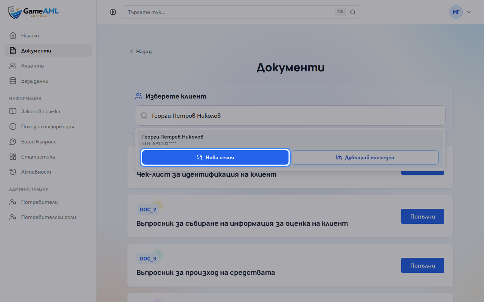Click the search magnifier icon in top bar
Image resolution: width=484 pixels, height=302 pixels.
tap(353, 12)
